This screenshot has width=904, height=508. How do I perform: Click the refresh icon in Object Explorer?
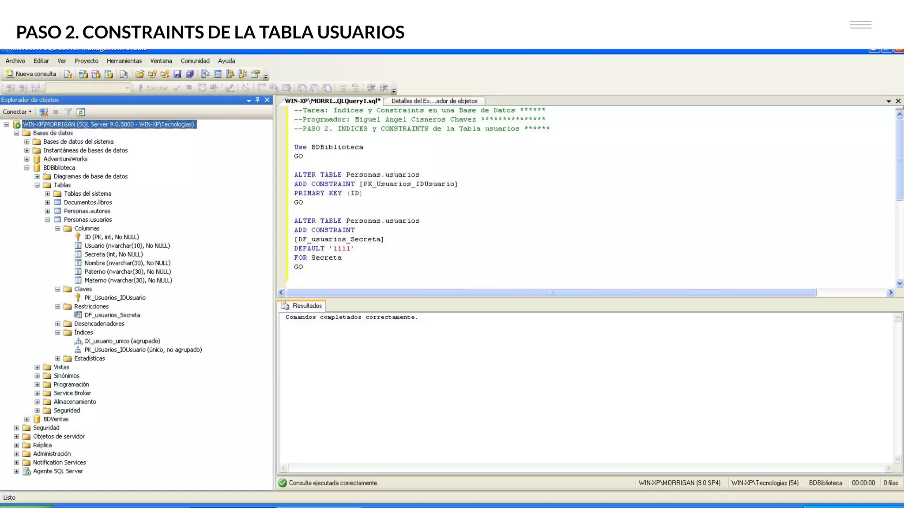click(81, 112)
